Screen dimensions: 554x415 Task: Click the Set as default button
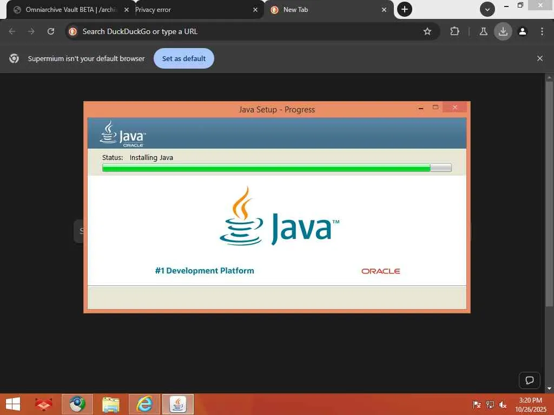coord(184,58)
